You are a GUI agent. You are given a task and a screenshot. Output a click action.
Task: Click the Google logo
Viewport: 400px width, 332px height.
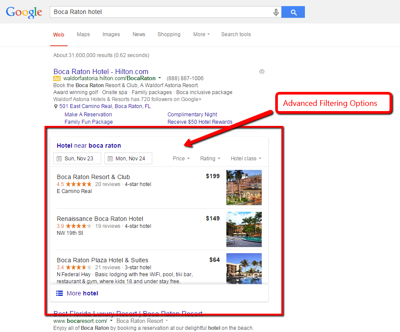pyautogui.click(x=24, y=12)
